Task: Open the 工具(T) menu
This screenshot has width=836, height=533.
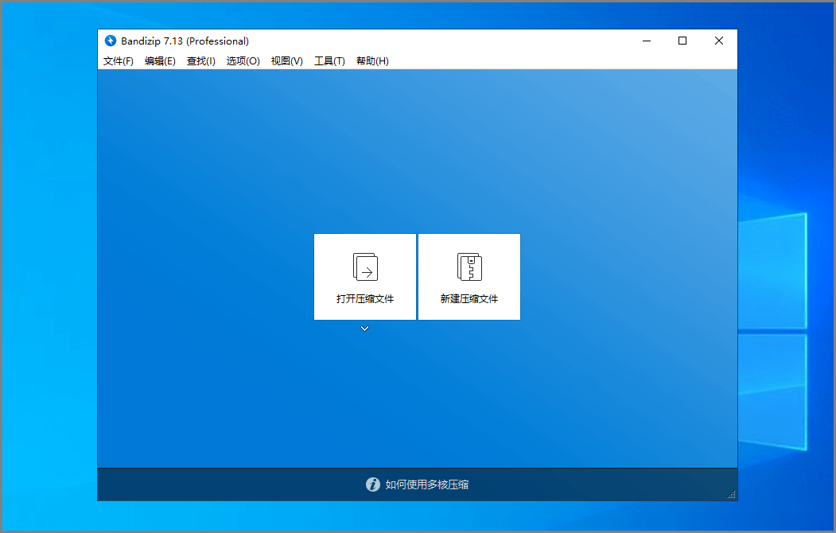Action: tap(329, 60)
